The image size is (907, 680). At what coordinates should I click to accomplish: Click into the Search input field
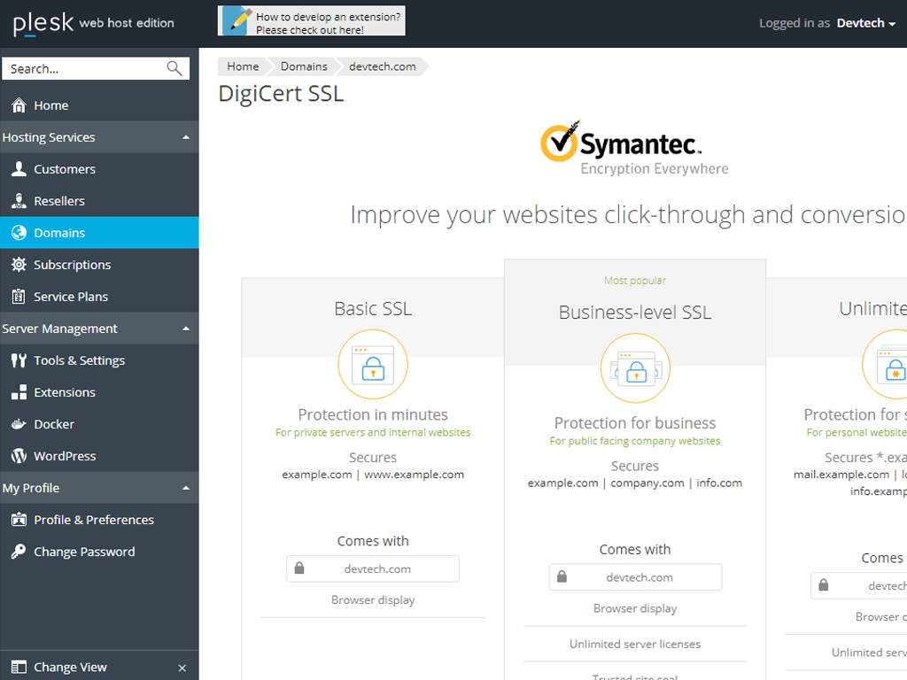click(84, 68)
